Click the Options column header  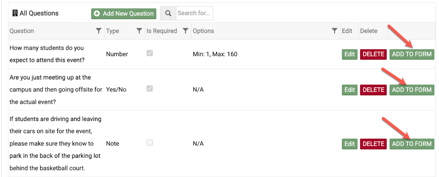(203, 31)
